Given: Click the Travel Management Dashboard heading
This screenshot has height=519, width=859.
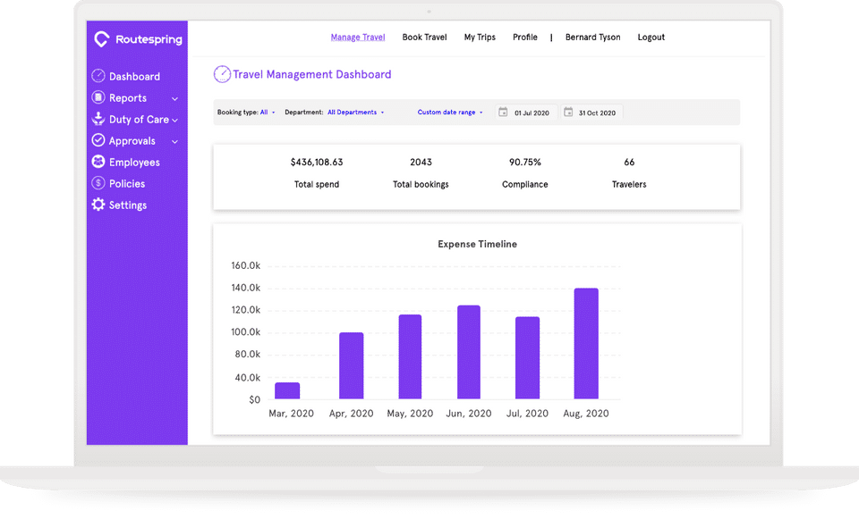Looking at the screenshot, I should coord(312,74).
